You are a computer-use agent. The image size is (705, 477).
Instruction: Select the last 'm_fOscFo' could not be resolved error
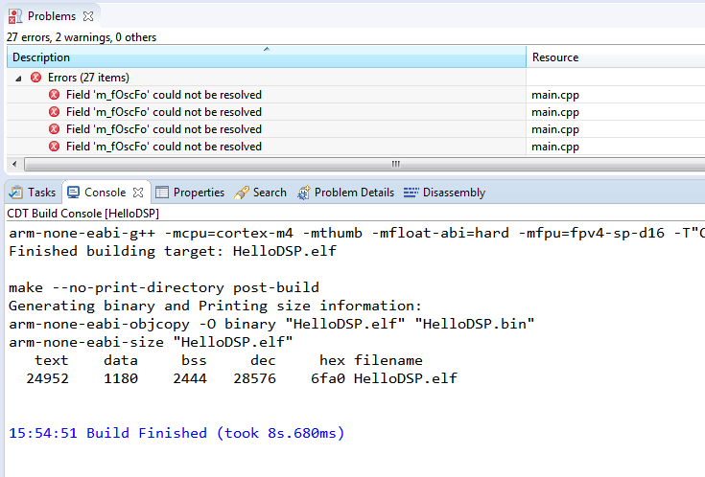click(163, 147)
